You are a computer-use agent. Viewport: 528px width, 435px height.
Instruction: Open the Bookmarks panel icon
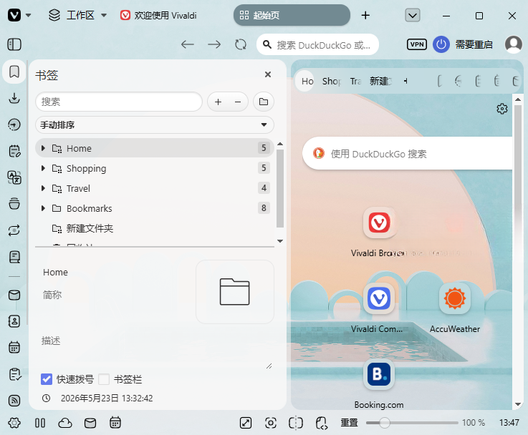coord(14,72)
